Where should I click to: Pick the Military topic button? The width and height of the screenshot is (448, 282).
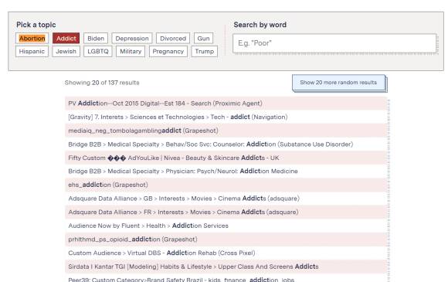(x=131, y=52)
